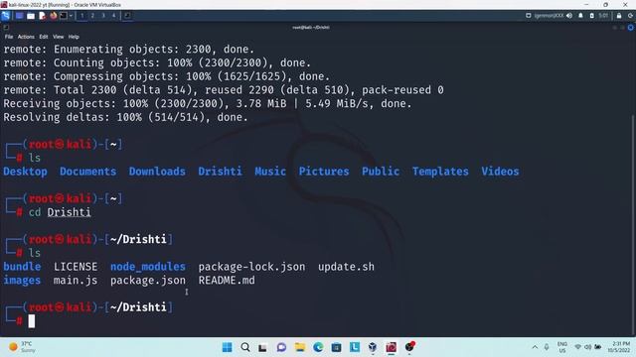Click the terminal cursor at the prompt
The width and height of the screenshot is (636, 357).
(32, 321)
